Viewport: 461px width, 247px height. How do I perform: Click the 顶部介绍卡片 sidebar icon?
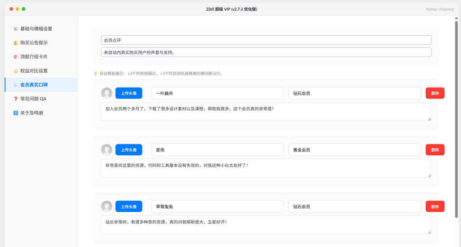click(x=16, y=57)
